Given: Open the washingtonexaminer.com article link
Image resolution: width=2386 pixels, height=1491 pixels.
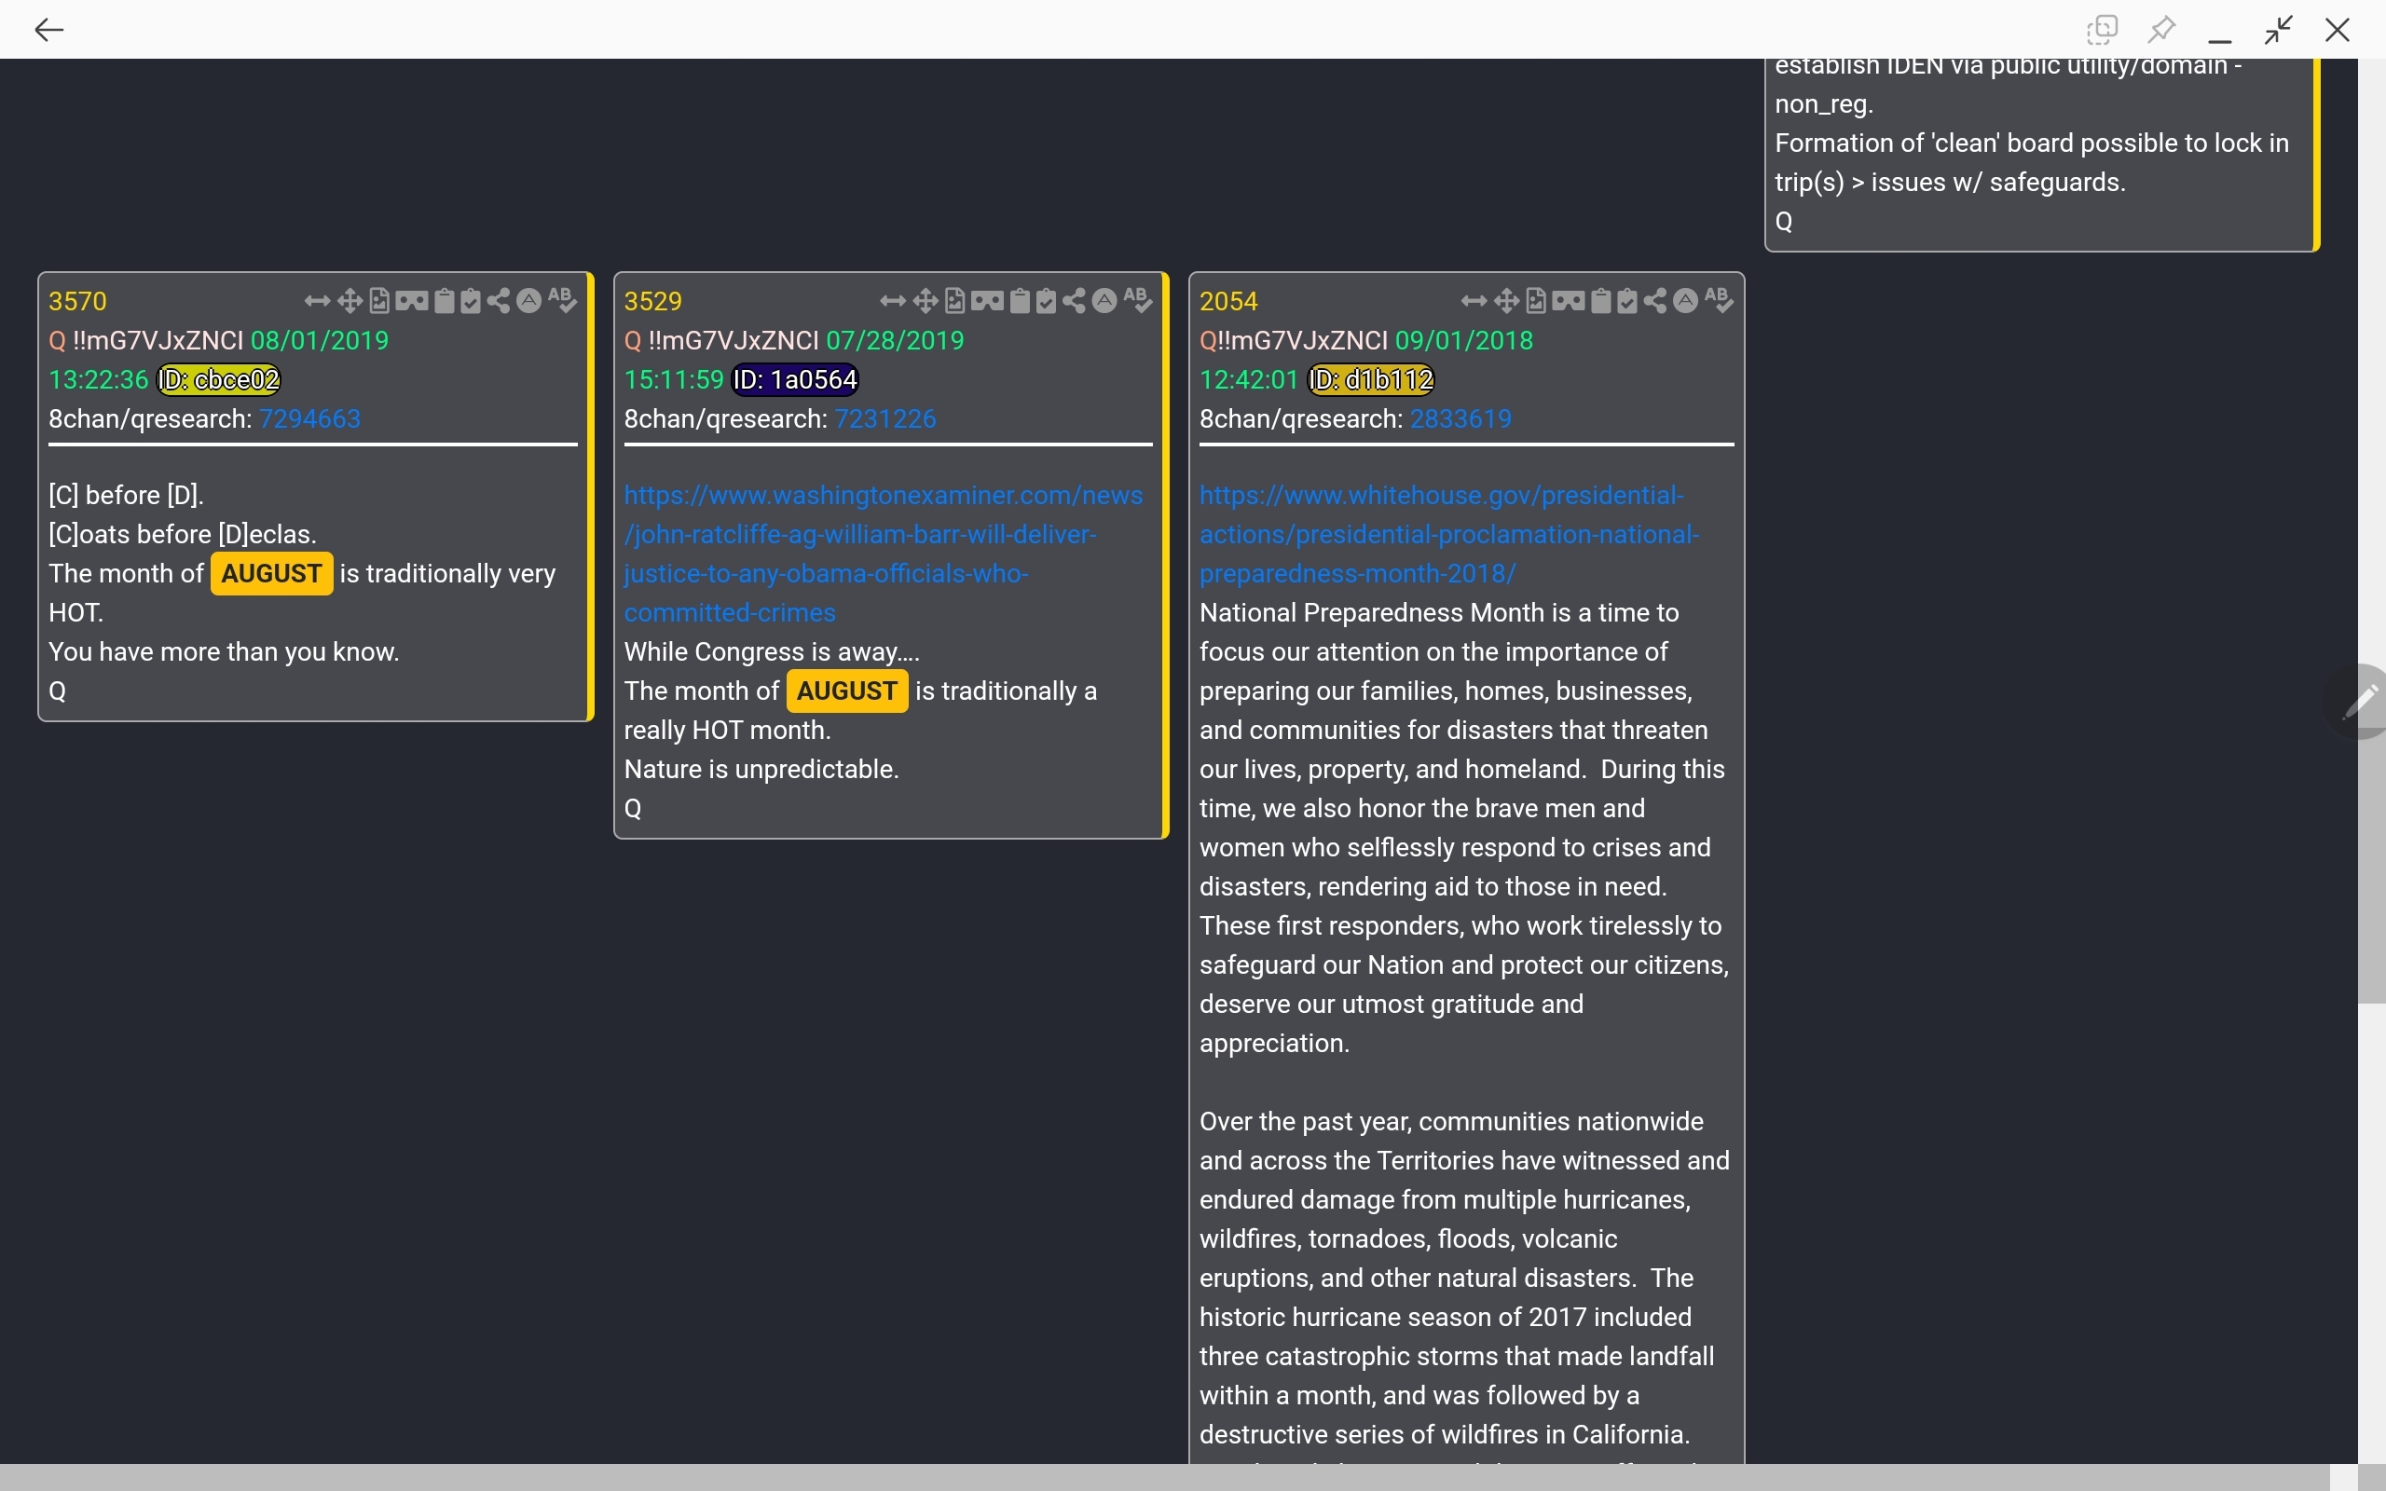Looking at the screenshot, I should [884, 554].
